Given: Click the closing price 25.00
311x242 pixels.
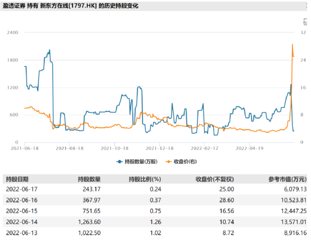Looking at the screenshot, I should point(227,189).
